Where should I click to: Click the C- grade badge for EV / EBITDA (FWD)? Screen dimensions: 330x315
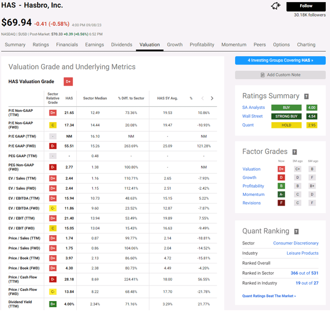pyautogui.click(x=53, y=208)
